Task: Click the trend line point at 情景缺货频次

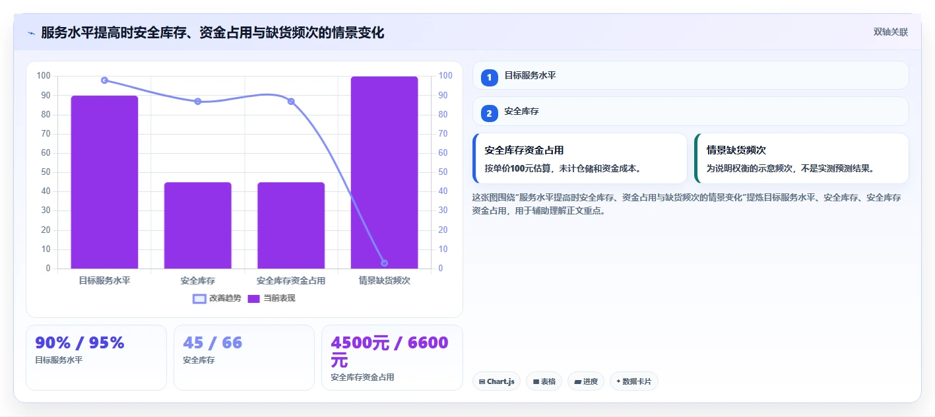Action: (385, 263)
